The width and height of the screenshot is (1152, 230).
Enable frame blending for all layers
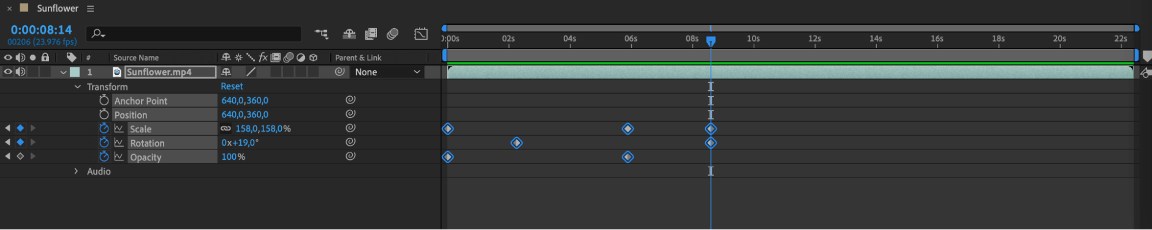[371, 34]
